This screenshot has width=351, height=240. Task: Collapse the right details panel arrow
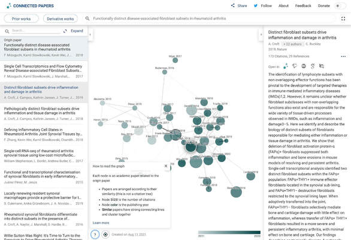(x=261, y=35)
